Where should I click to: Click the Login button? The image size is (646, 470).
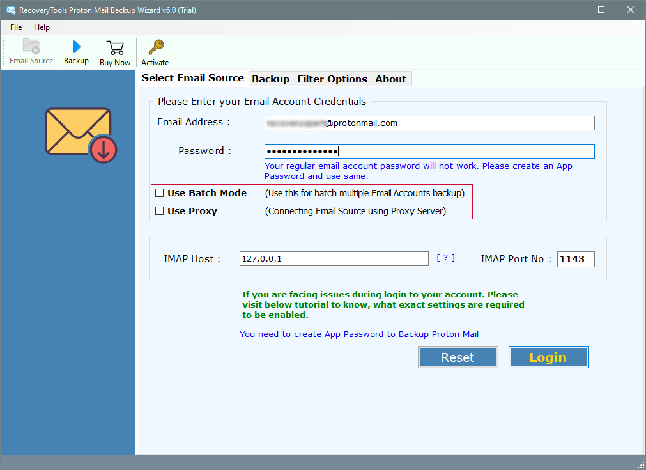[x=548, y=357]
